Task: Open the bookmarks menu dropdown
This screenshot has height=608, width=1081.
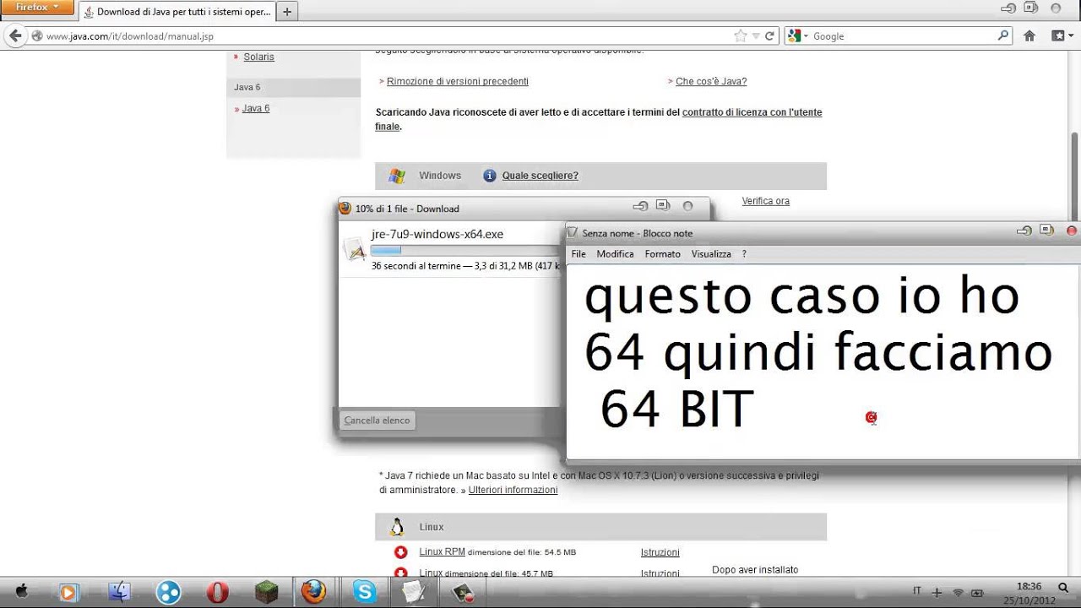Action: tap(1058, 36)
